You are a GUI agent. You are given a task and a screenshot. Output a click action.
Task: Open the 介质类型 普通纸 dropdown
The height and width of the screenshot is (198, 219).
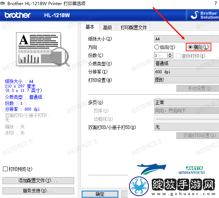187,64
